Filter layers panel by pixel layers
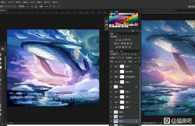This screenshot has height=126, width=195. pos(123,54)
